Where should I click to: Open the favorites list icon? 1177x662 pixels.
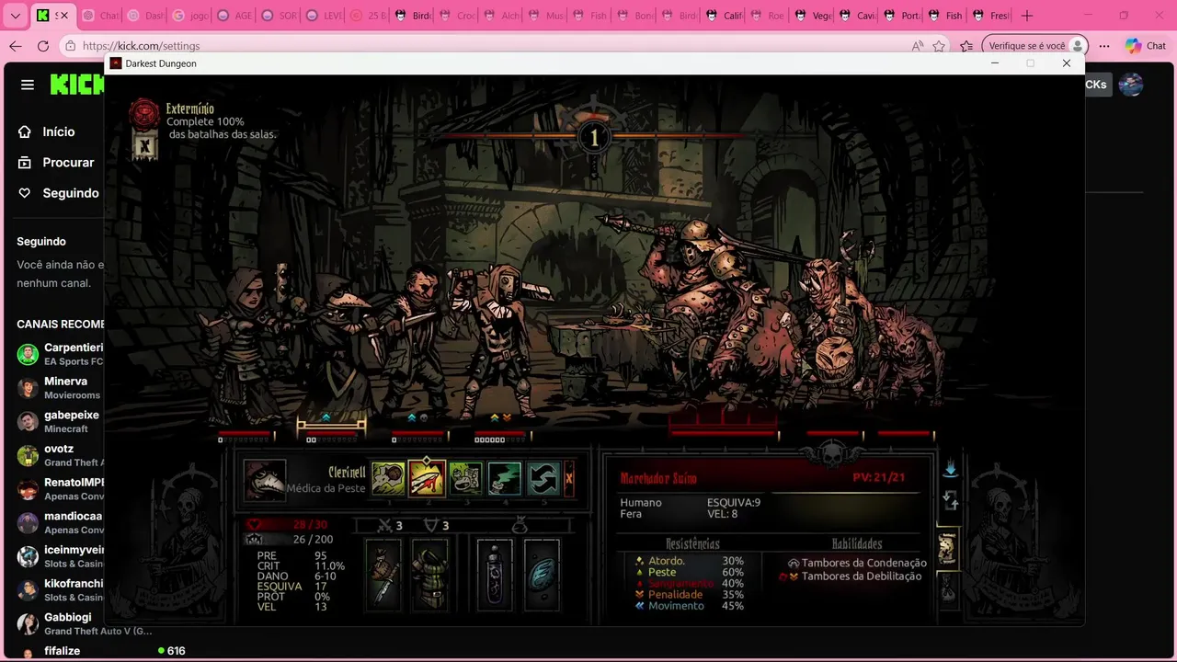click(966, 46)
